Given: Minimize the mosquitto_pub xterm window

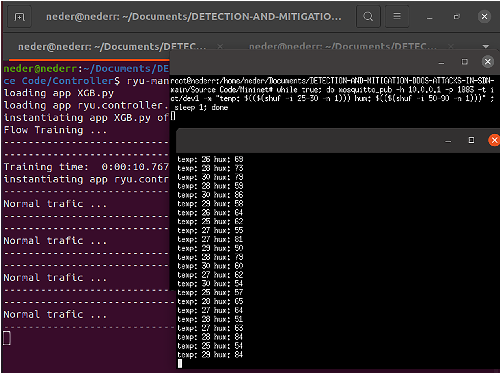Looking at the screenshot, I should point(441,62).
